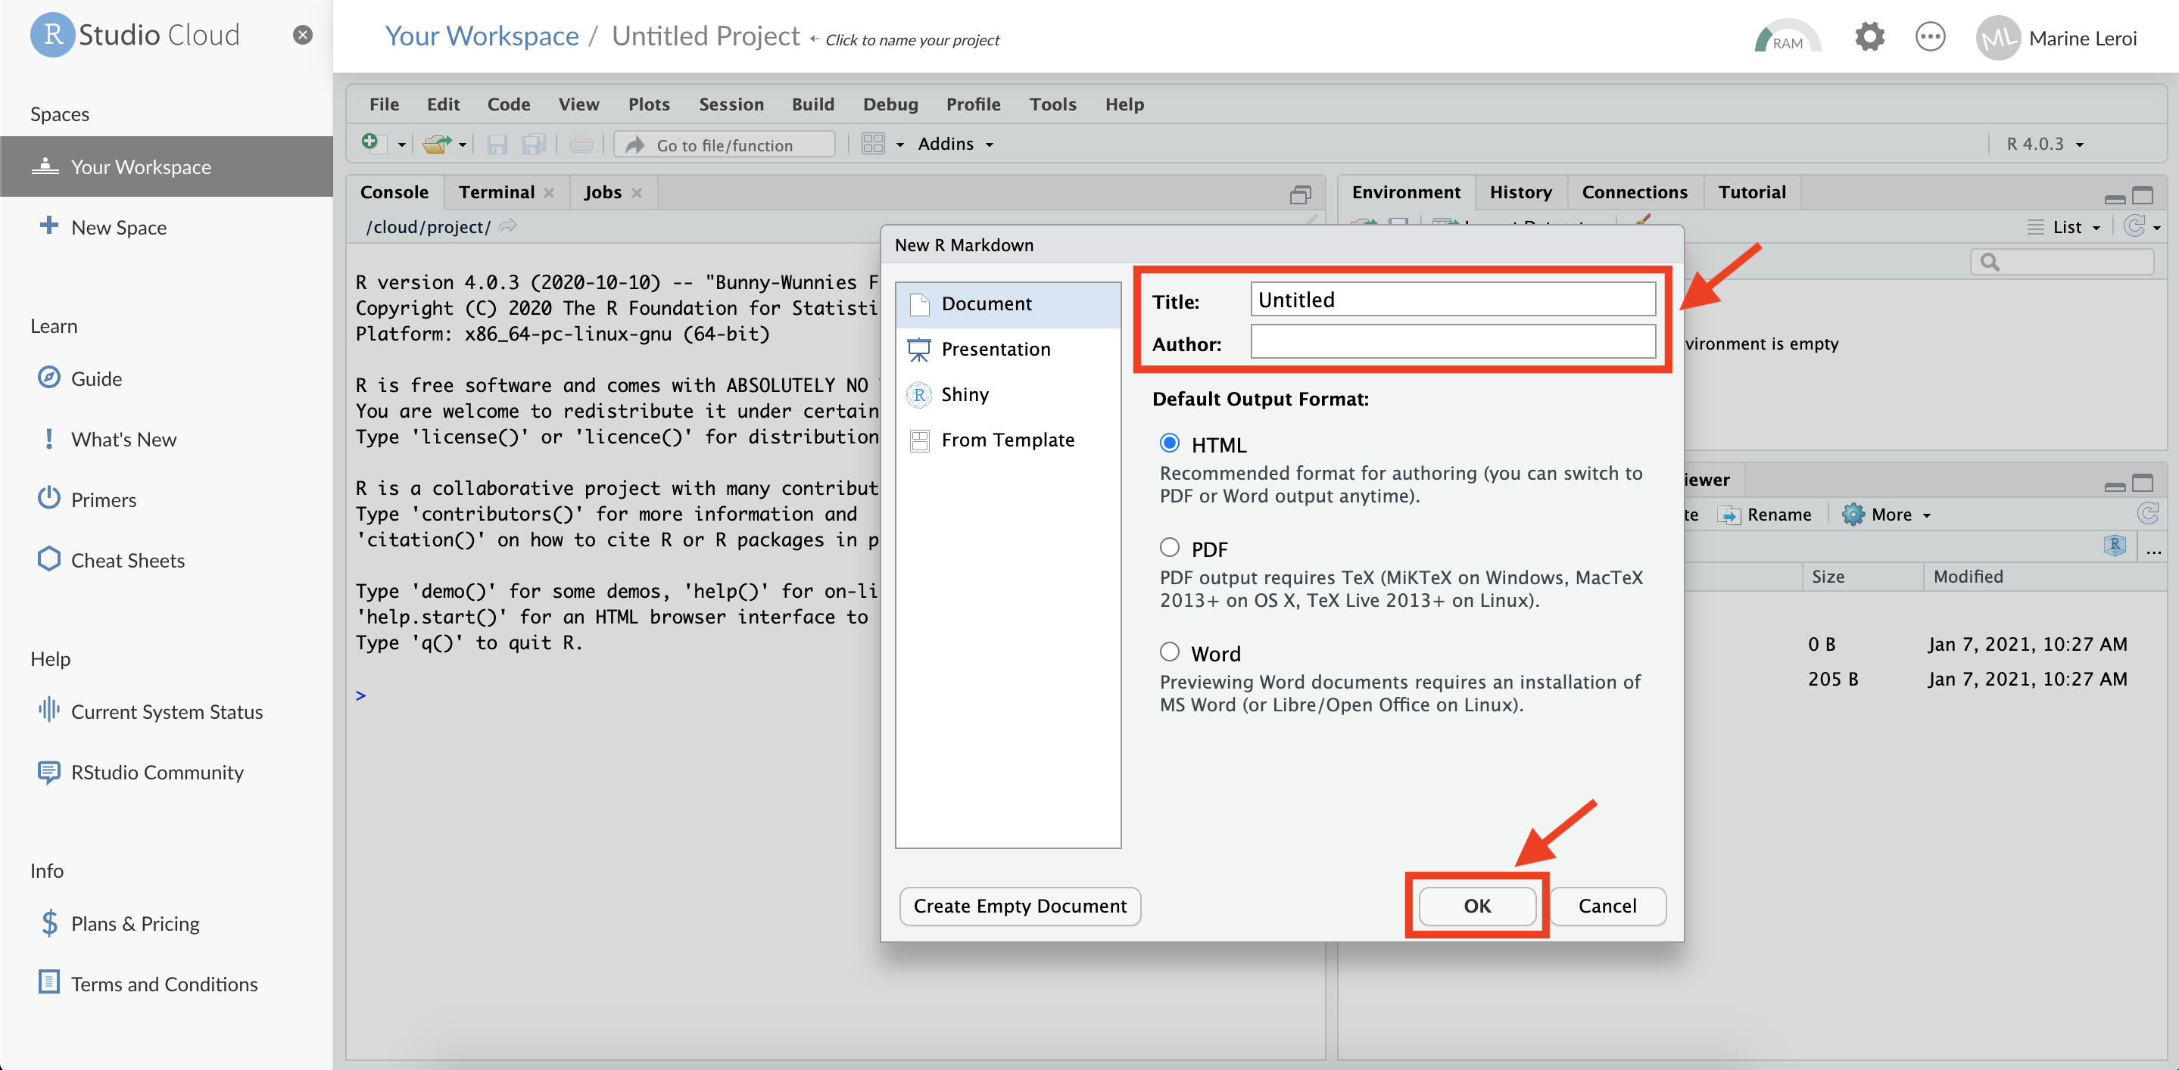
Task: Click the Open File folder icon
Action: click(x=436, y=145)
